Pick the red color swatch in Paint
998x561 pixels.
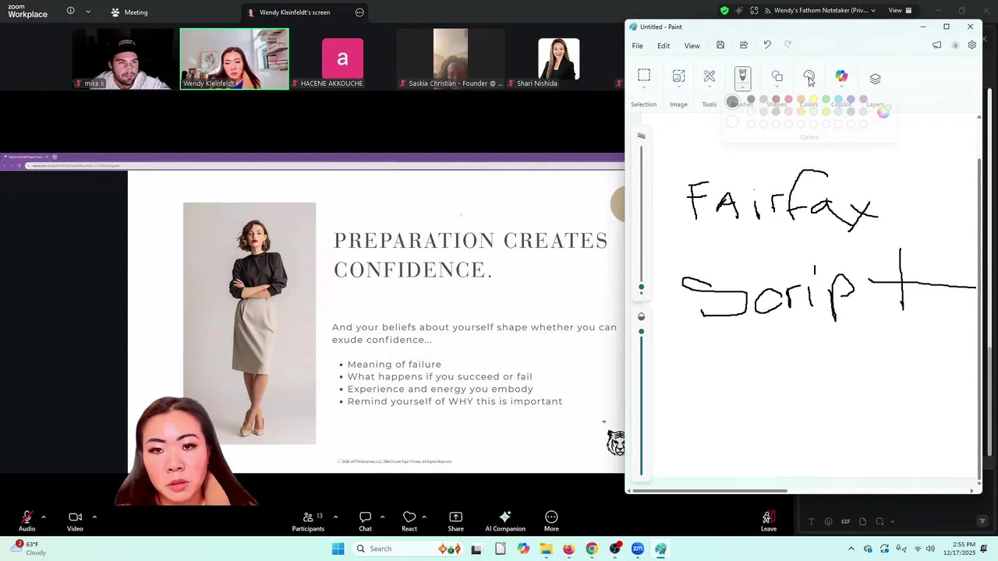coord(788,100)
